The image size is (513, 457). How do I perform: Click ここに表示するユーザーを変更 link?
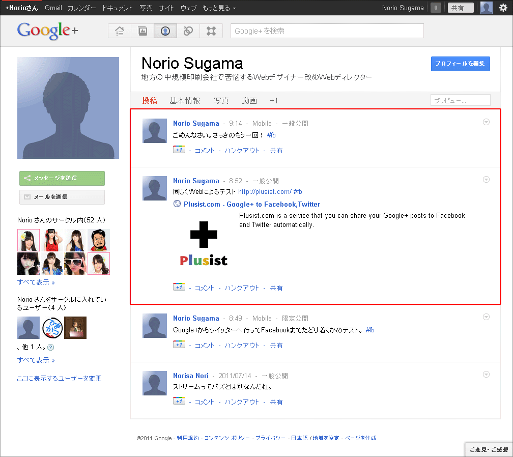click(x=59, y=379)
